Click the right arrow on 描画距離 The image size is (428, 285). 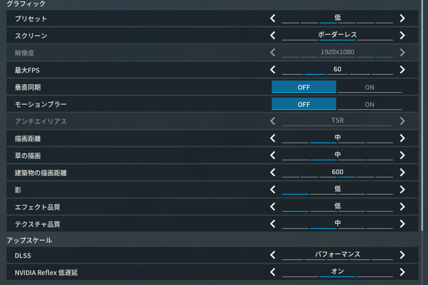click(402, 138)
